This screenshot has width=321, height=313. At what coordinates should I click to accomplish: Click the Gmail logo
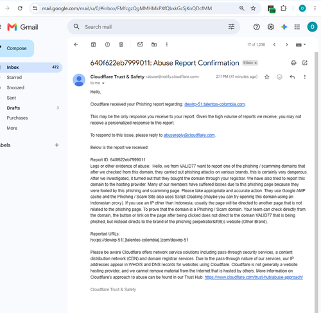point(22,27)
